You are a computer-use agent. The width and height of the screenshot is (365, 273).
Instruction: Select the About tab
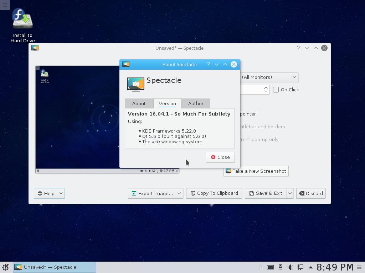tap(139, 103)
